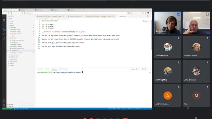Image resolution: width=212 pixels, height=119 pixels.
Task: Open the Explorer panel's more actions ellipsis
Action: 33,16
